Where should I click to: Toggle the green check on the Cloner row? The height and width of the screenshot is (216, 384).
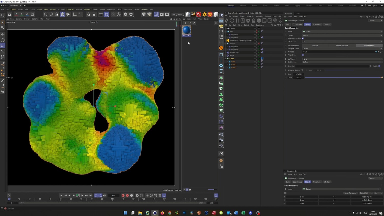click(259, 59)
